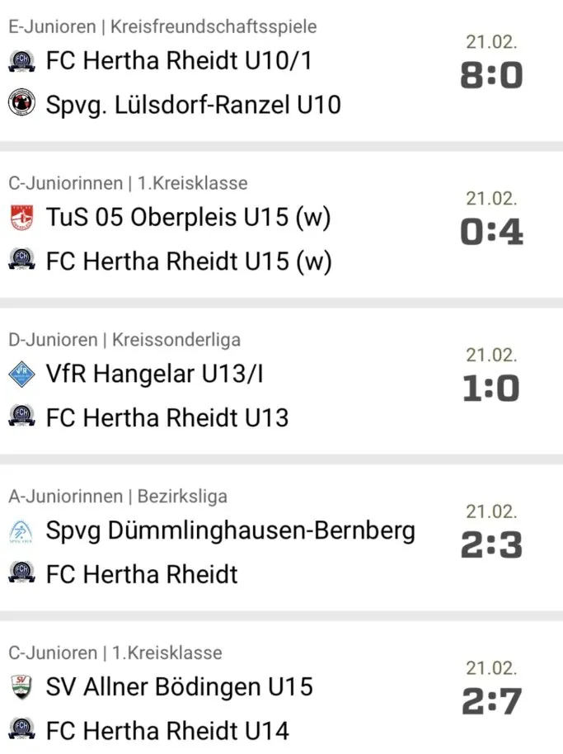This screenshot has height=754, width=563.
Task: Click the 2:3 score
Action: point(491,545)
